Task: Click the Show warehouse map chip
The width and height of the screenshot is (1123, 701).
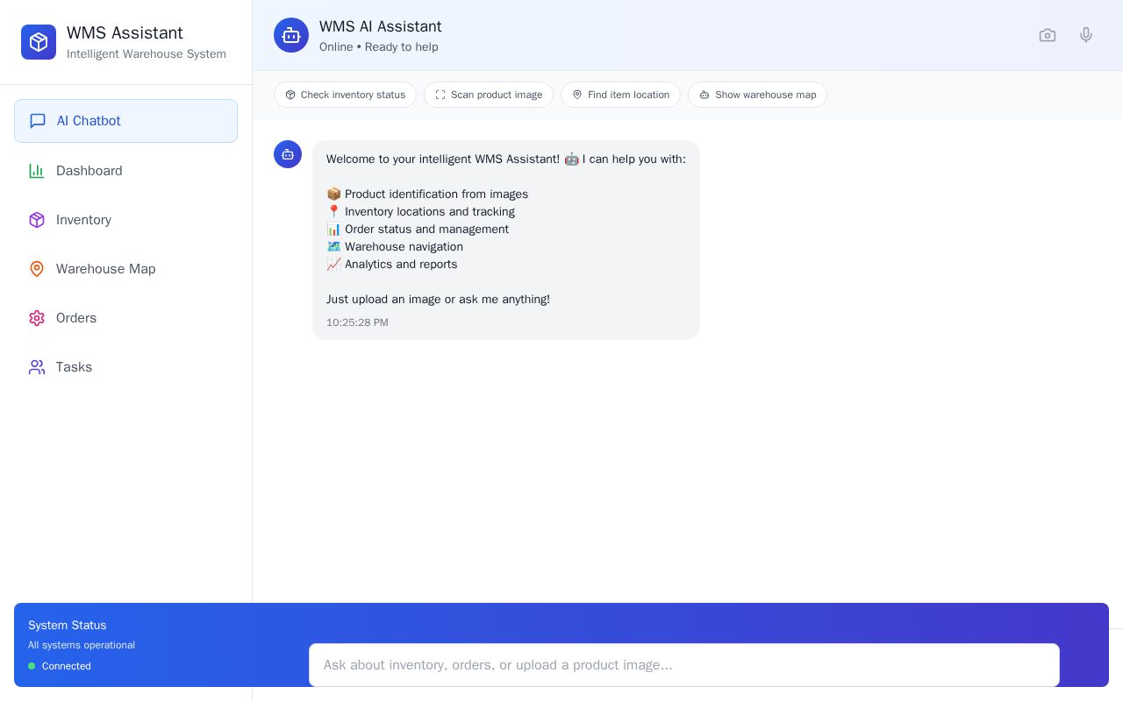Action: [757, 95]
